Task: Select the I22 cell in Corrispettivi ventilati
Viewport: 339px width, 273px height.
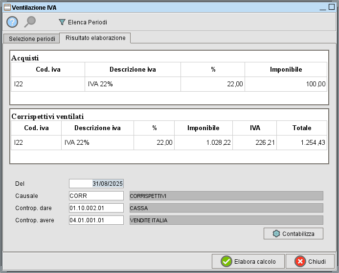Action: click(36, 143)
